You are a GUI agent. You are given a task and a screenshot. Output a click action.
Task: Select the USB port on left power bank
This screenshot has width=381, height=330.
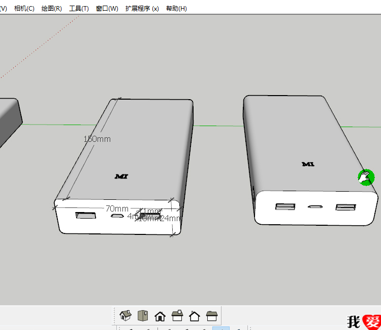(85, 216)
